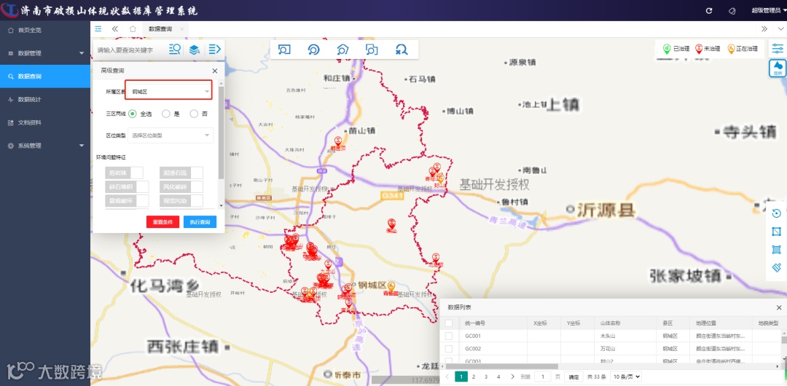
Task: Toggle the 风化破碎 switch
Action: click(x=181, y=186)
